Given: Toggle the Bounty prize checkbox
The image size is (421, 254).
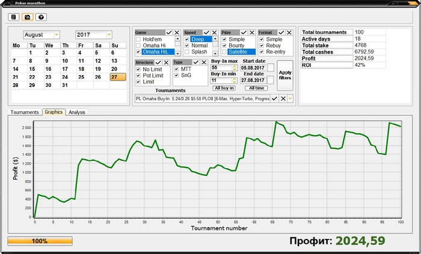Looking at the screenshot, I should 224,46.
